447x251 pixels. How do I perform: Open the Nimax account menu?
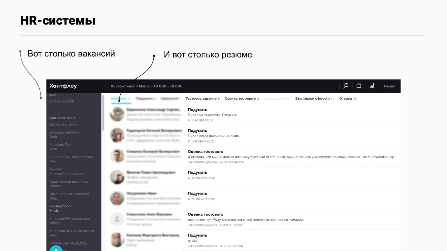click(x=389, y=86)
